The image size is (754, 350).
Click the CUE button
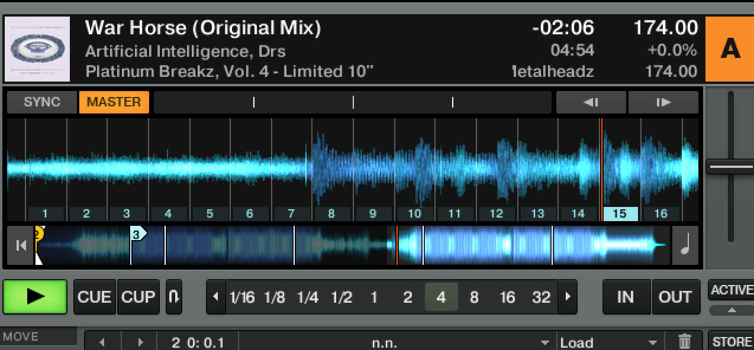point(95,297)
